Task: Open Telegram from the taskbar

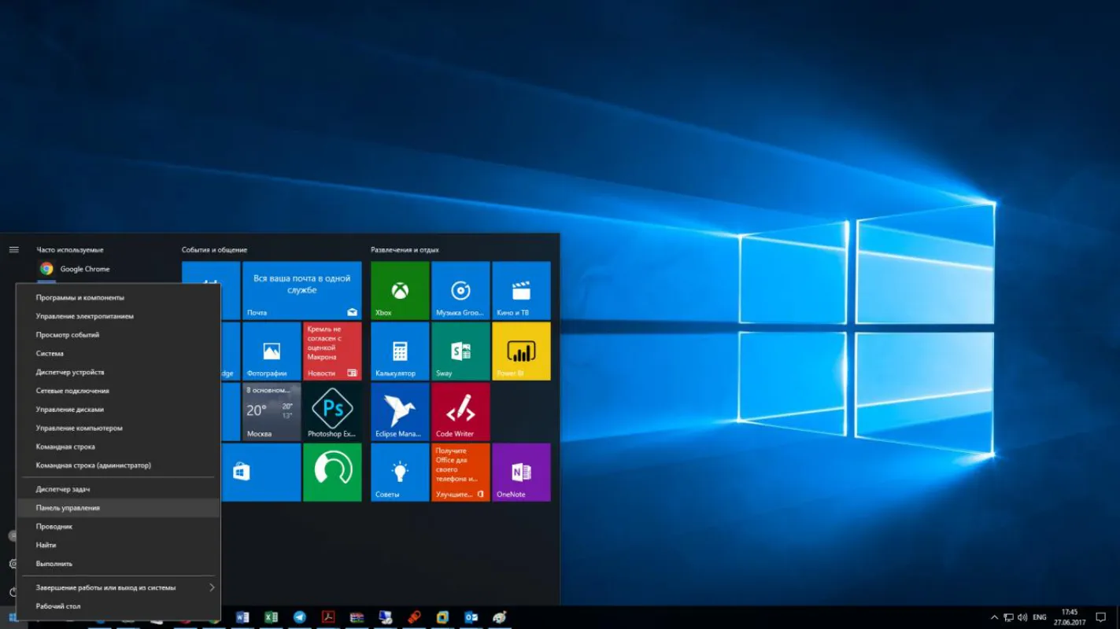Action: [x=300, y=617]
